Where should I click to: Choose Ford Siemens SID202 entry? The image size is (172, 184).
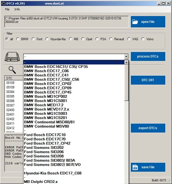point(74,148)
